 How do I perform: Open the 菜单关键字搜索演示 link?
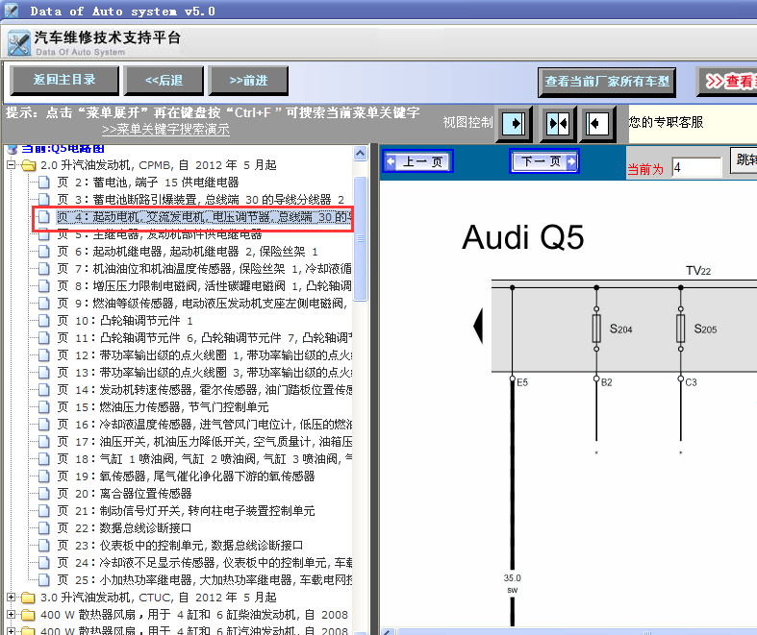[x=165, y=130]
